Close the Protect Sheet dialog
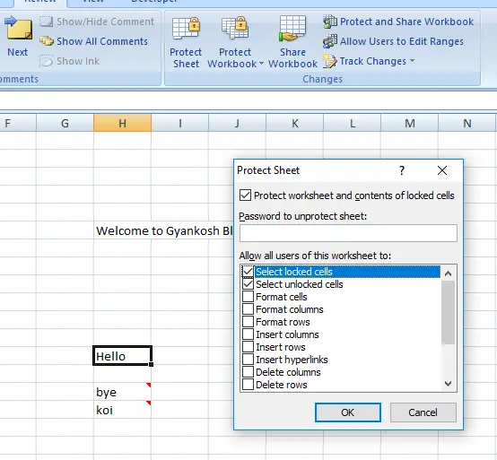497x460 pixels. [442, 170]
